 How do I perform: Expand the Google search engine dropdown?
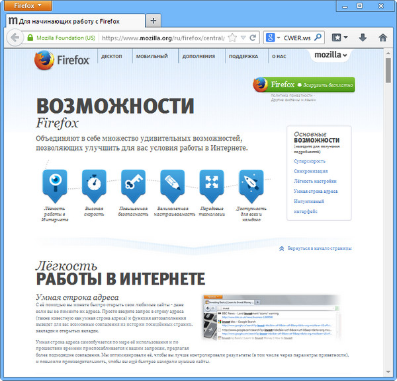pos(272,38)
